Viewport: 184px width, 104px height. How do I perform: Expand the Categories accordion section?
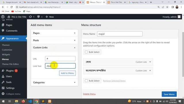click(x=54, y=82)
